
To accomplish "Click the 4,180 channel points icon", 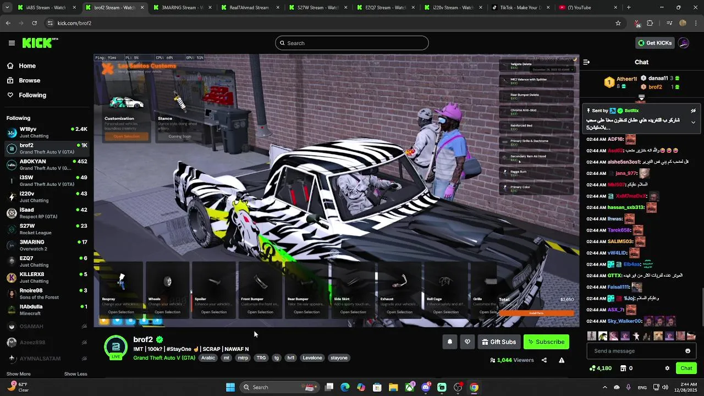I will tap(601, 369).
